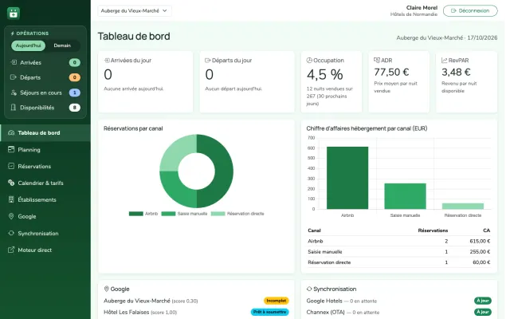Click the Séjours en cours people icon
The image size is (510, 319).
tap(14, 93)
